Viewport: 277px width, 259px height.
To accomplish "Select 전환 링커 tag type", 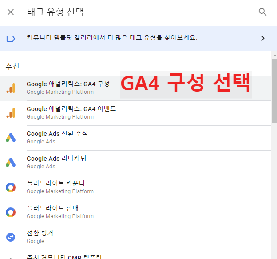I will point(135,238).
